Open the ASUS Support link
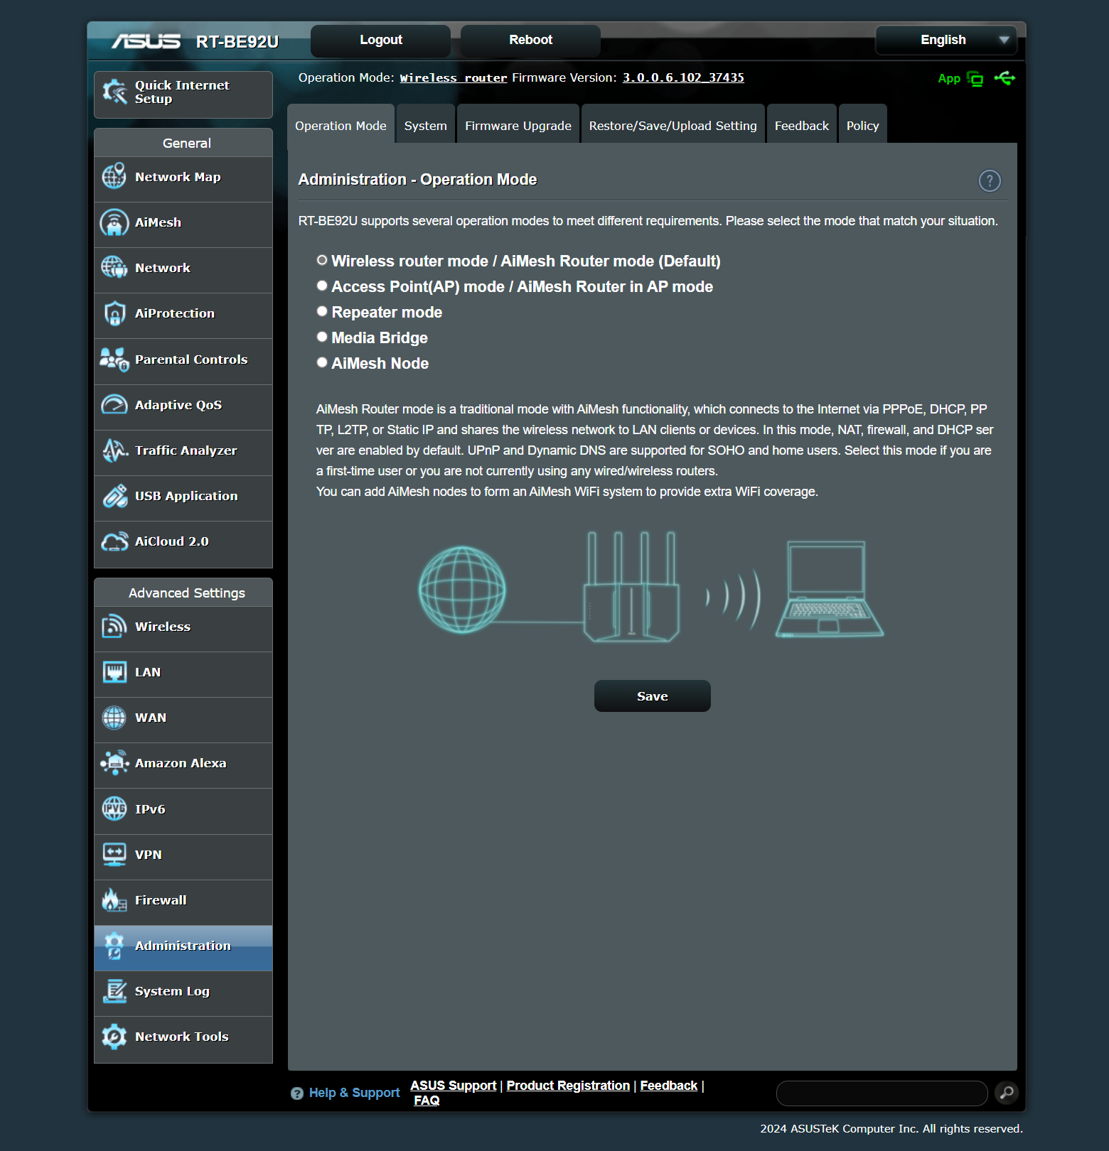Image resolution: width=1109 pixels, height=1151 pixels. pos(454,1086)
